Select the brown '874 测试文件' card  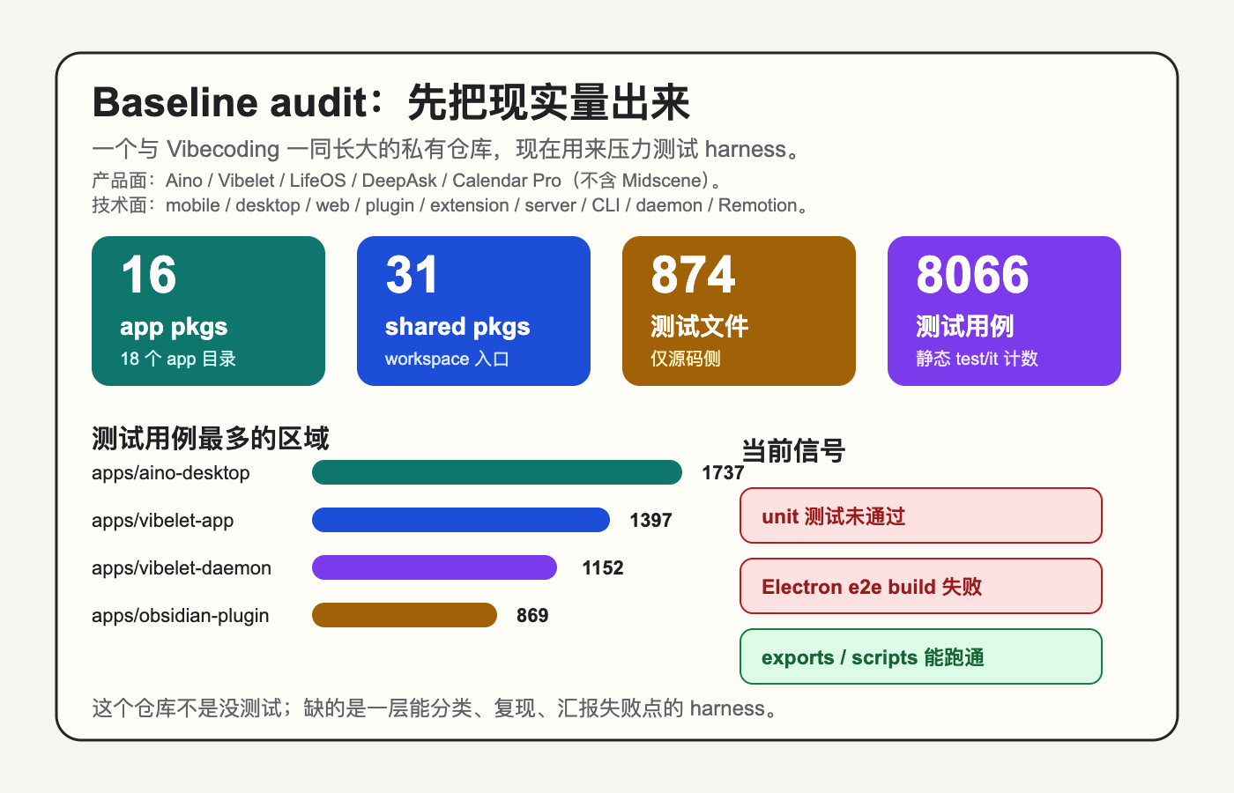pos(739,311)
